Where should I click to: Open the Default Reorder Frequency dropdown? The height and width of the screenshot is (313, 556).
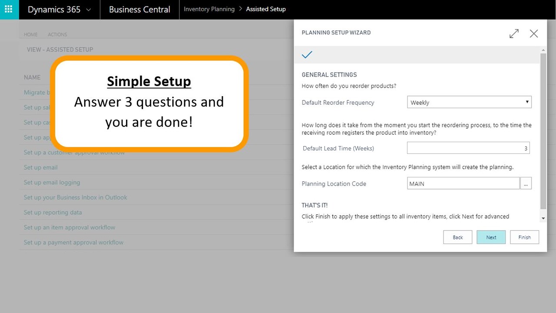(x=469, y=103)
